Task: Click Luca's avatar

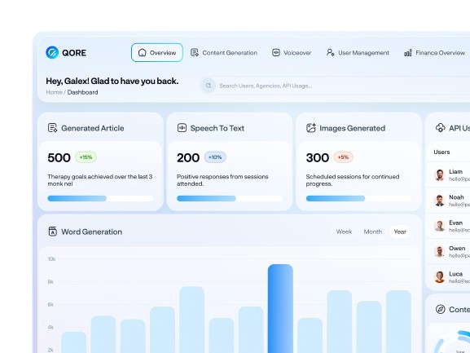Action: point(440,277)
